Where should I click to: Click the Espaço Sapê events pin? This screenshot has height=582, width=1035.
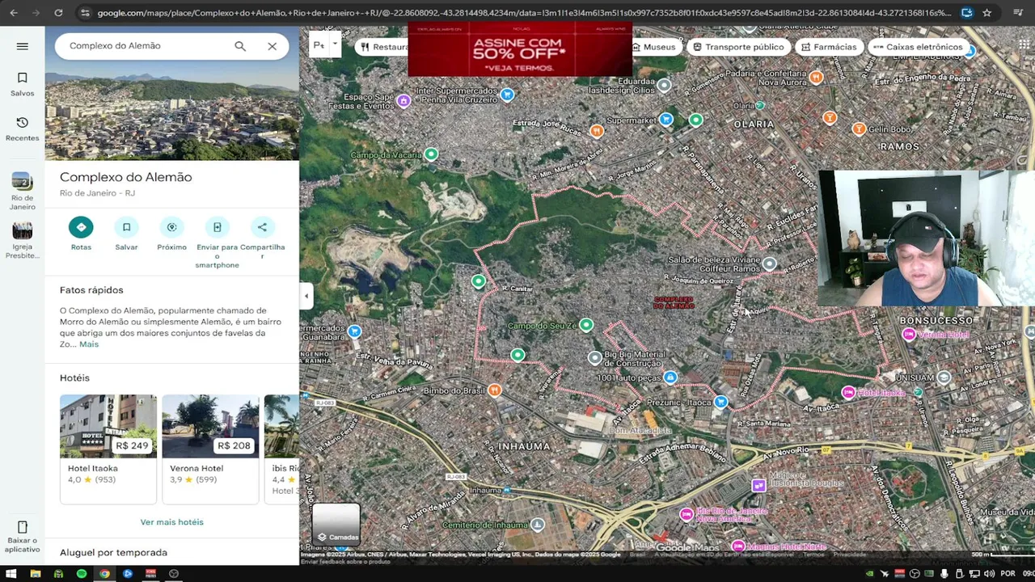coord(403,100)
